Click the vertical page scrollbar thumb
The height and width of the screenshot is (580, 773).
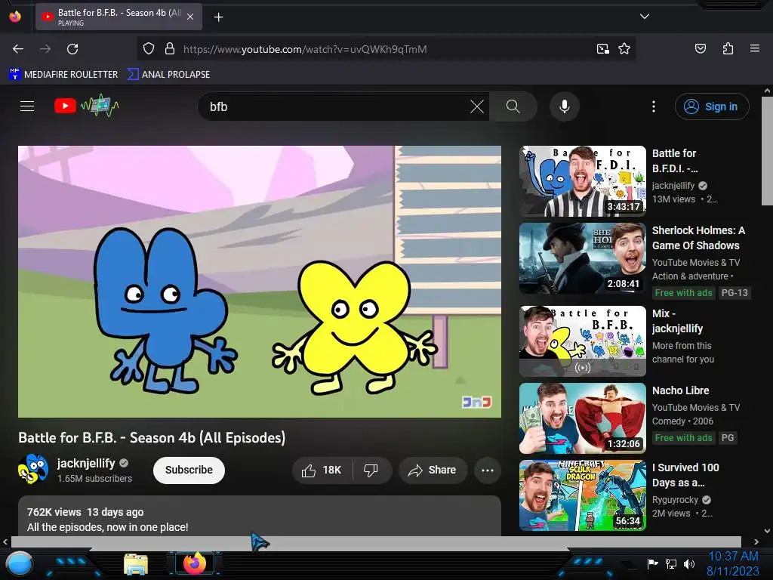pos(767,151)
